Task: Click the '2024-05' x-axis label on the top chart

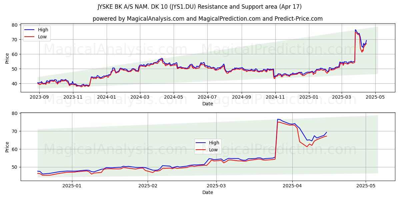Action: coord(174,97)
